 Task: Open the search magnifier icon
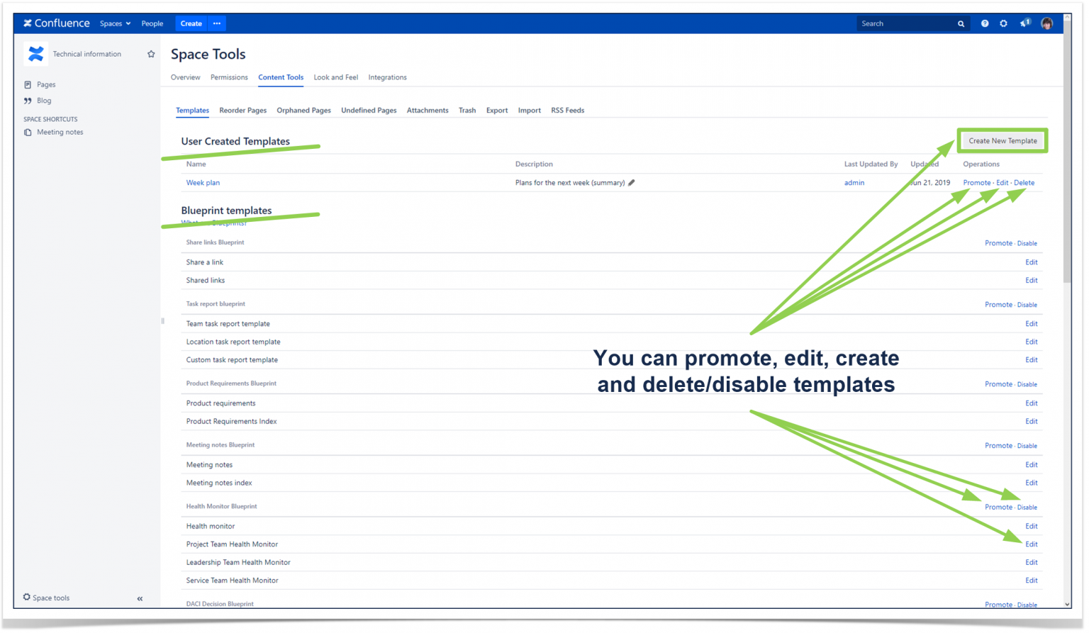[961, 23]
